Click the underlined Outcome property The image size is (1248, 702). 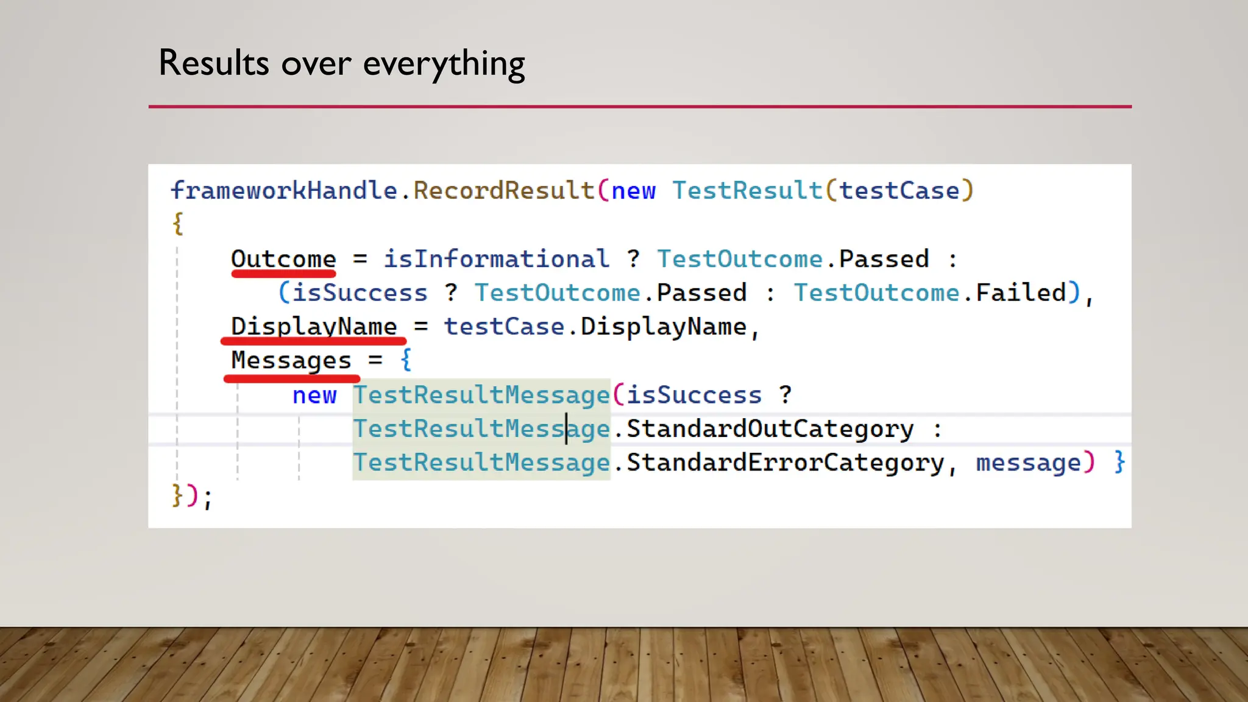pyautogui.click(x=283, y=259)
